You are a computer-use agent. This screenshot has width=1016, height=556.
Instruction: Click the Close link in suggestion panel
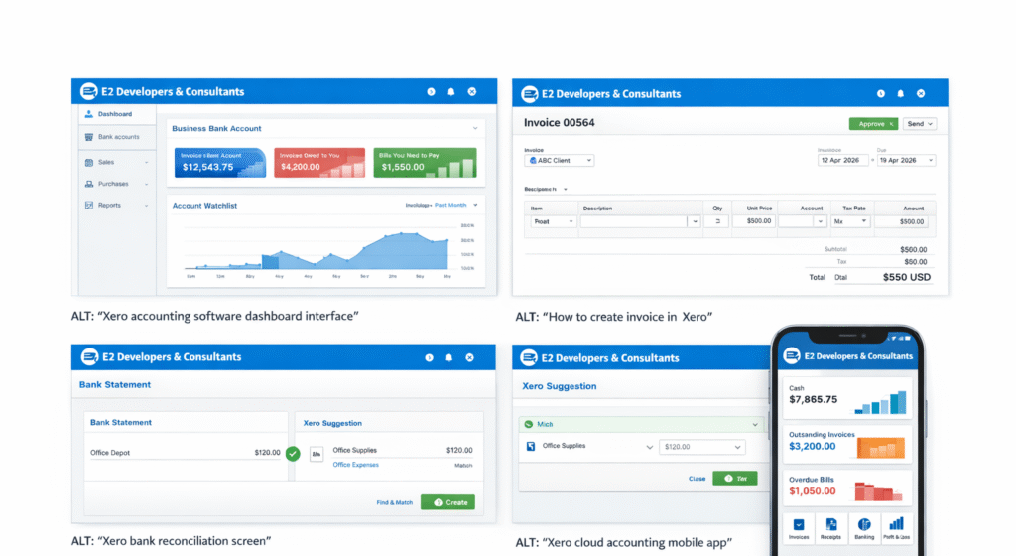[x=697, y=479]
